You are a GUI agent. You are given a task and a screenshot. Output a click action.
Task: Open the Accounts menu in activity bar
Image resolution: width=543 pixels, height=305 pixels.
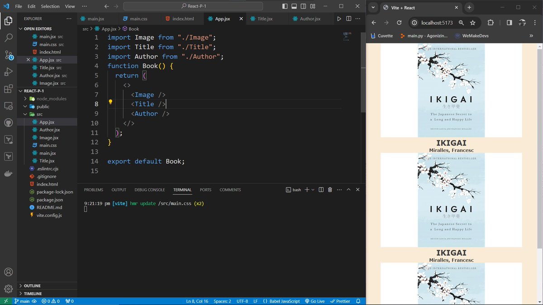coord(8,272)
